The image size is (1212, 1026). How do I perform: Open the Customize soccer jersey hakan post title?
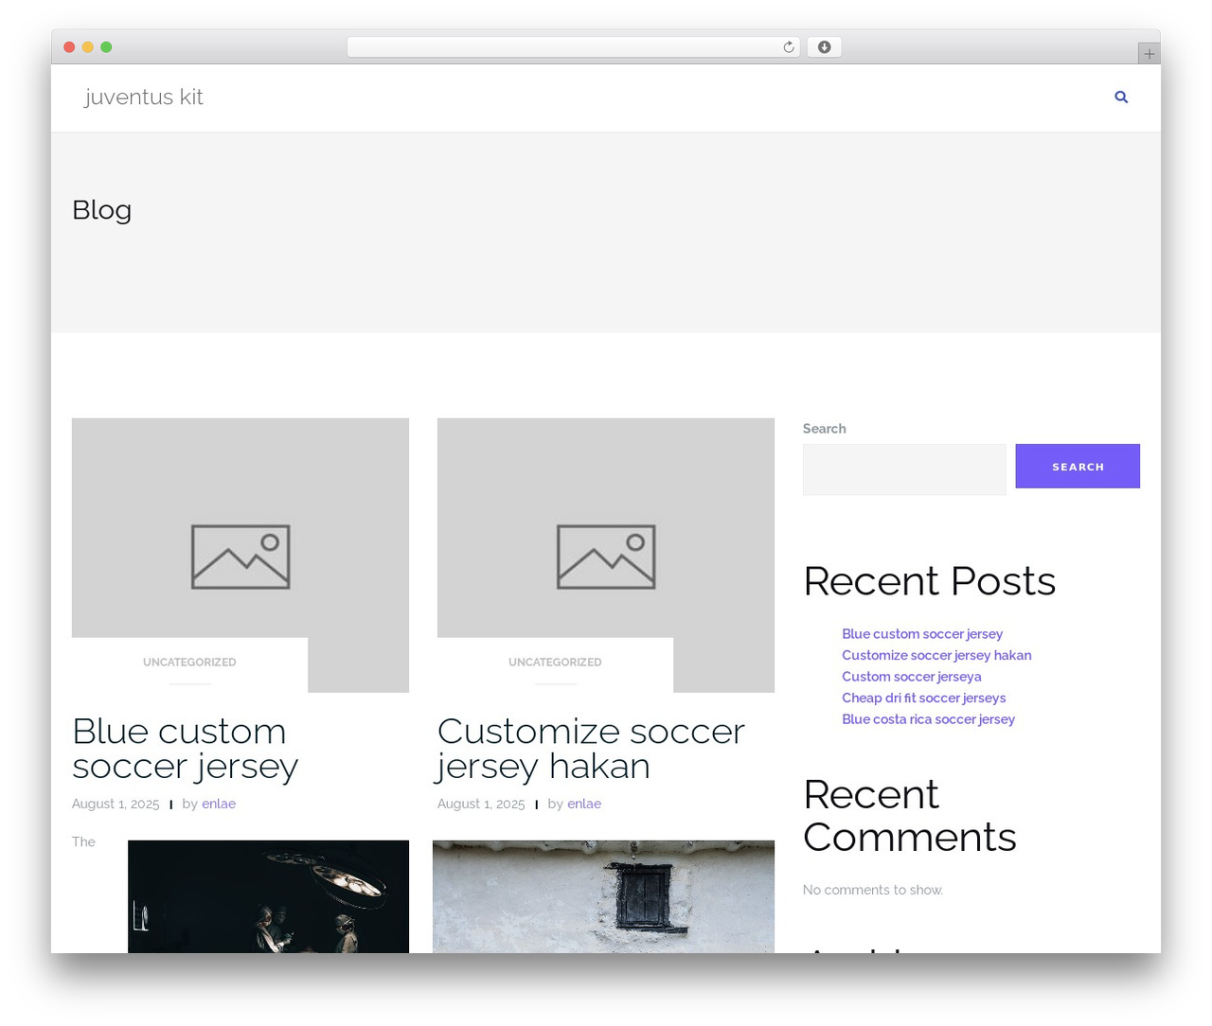591,748
